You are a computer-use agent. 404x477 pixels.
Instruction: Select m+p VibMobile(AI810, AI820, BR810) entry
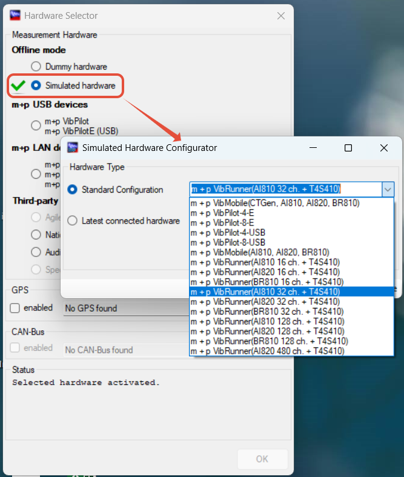(291, 253)
